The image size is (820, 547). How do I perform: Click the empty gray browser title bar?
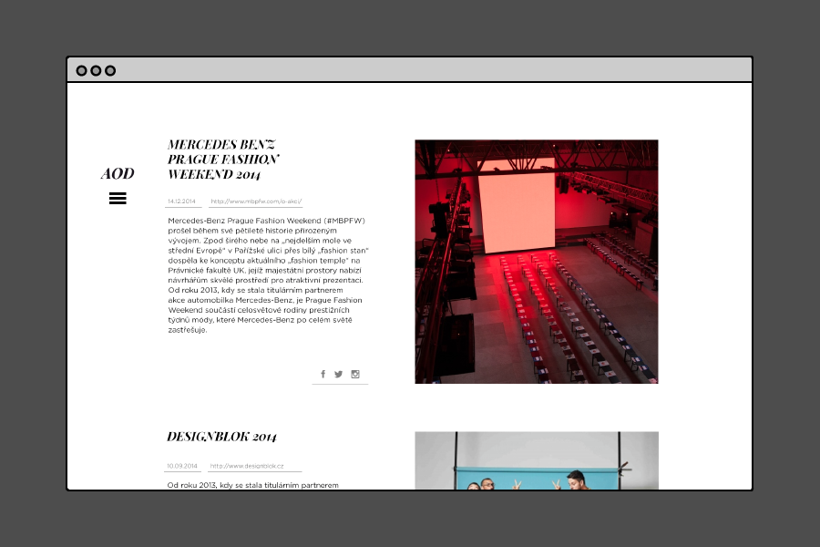coord(428,70)
